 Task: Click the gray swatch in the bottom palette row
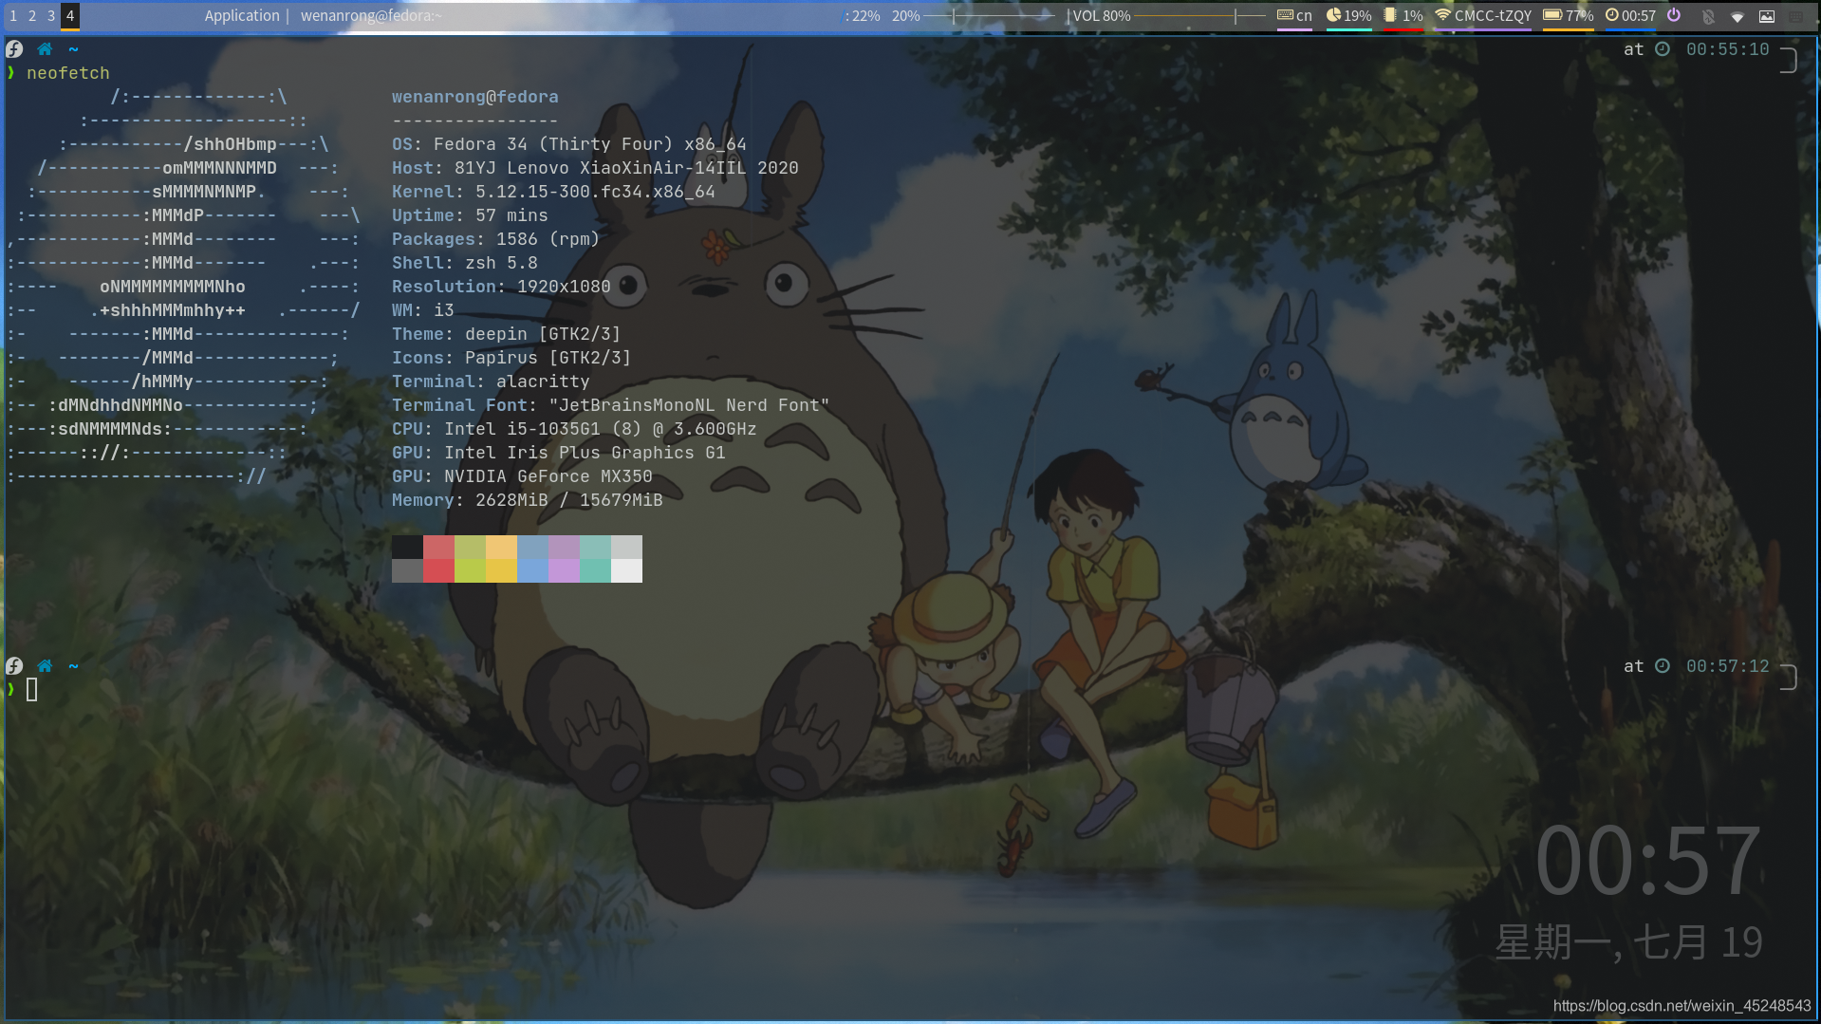coord(407,570)
